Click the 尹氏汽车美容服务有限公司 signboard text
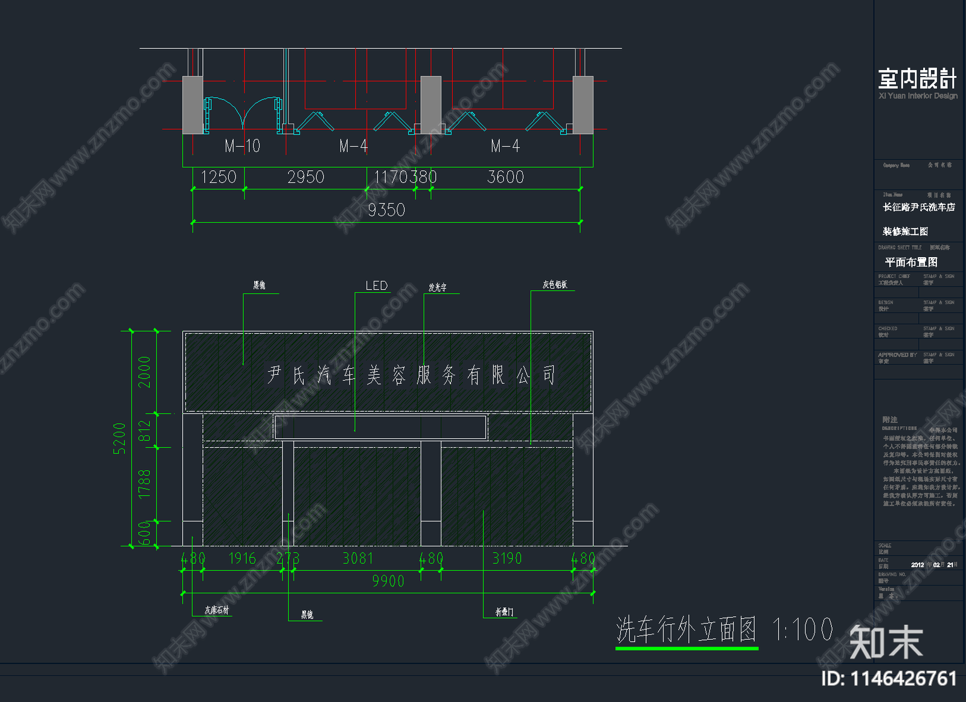966x702 pixels. [x=411, y=375]
